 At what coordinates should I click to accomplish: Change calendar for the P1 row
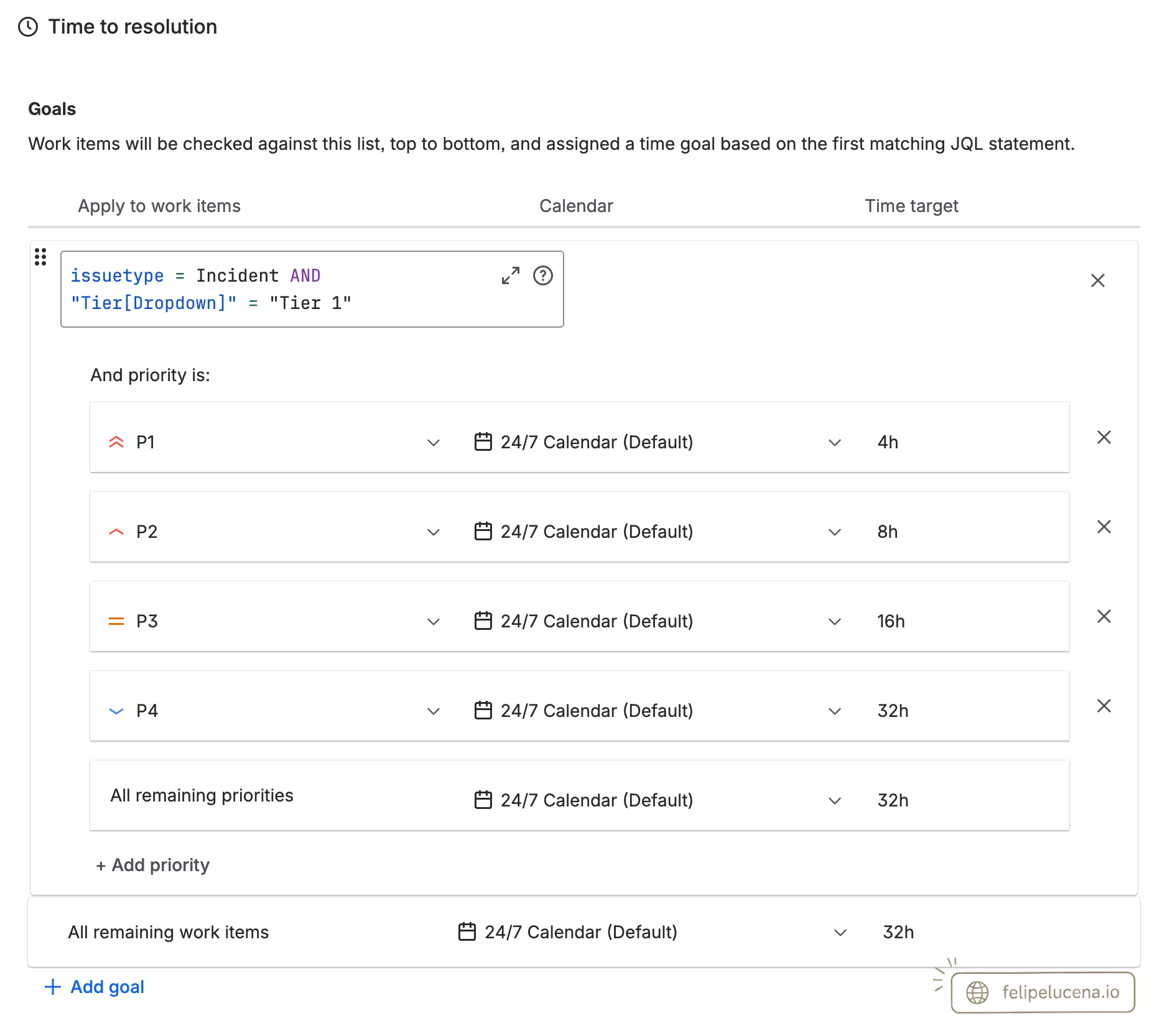(657, 442)
